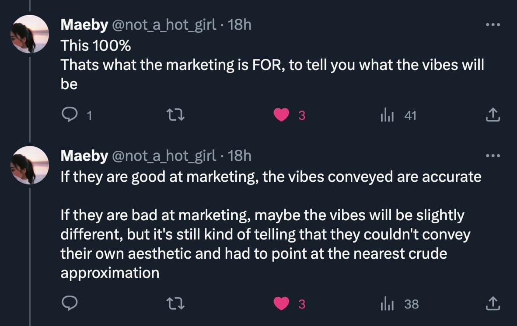Open more options on second tweet
The height and width of the screenshot is (326, 517).
[493, 156]
